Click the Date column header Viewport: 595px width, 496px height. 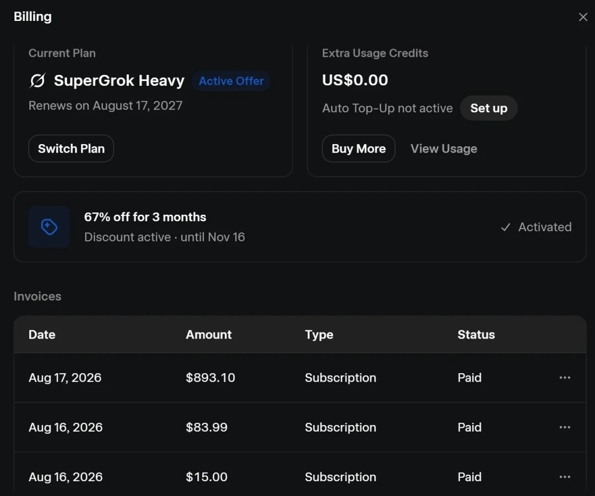tap(42, 335)
